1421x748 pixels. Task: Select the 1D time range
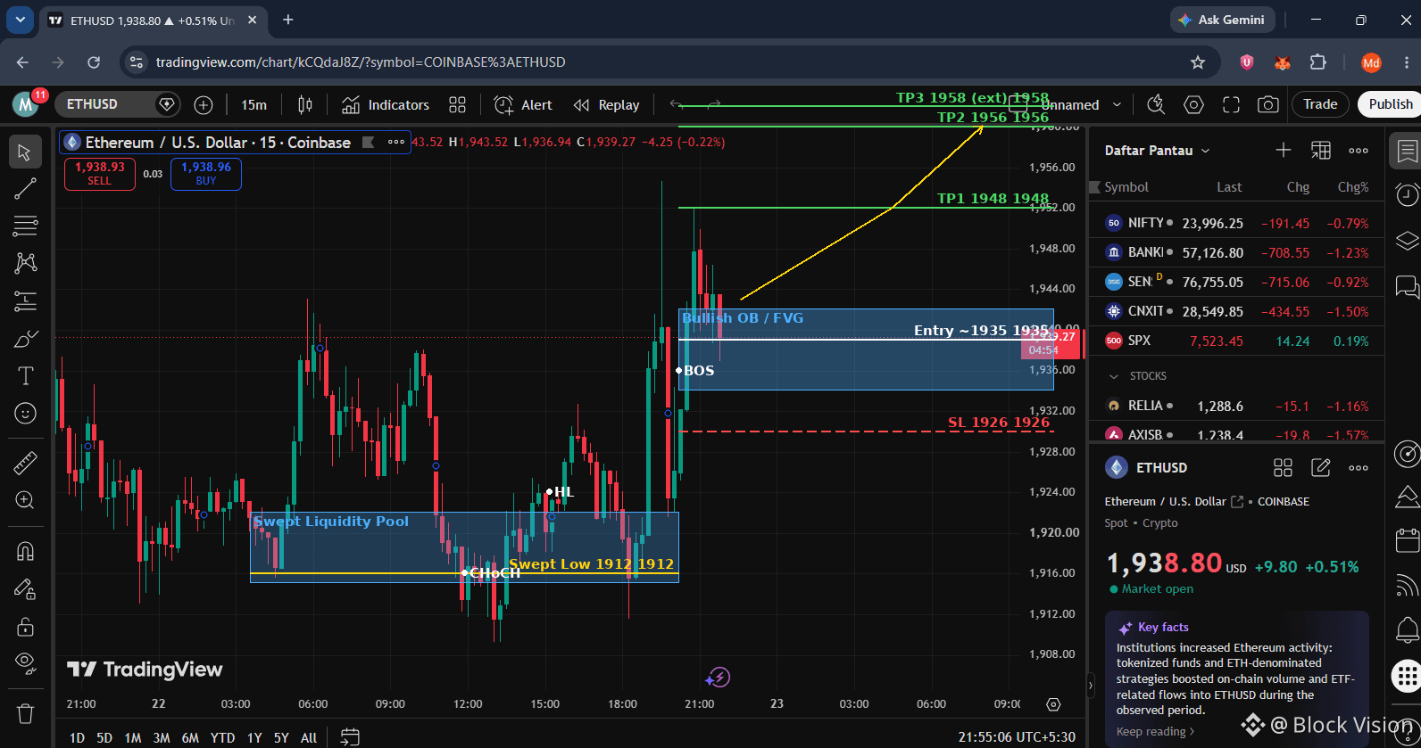point(77,737)
